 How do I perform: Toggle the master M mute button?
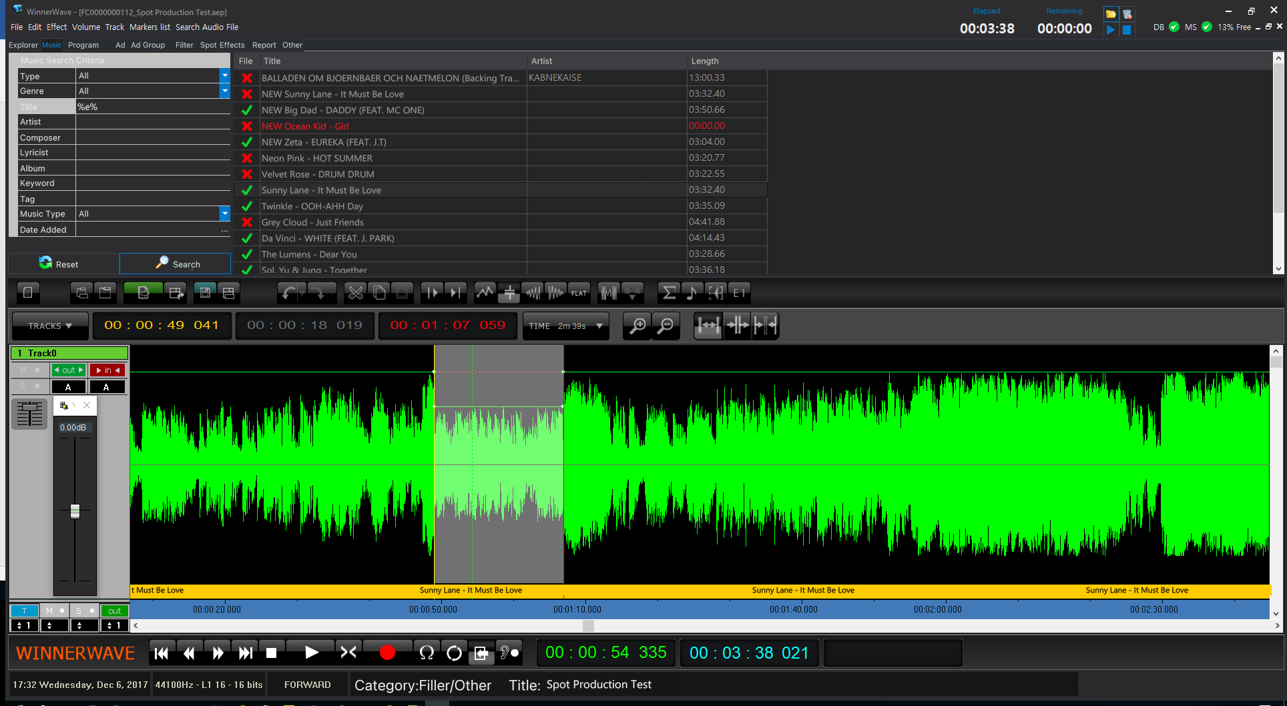(54, 611)
